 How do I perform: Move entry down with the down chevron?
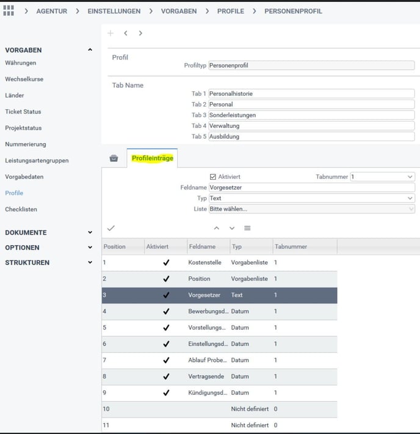[x=232, y=228]
